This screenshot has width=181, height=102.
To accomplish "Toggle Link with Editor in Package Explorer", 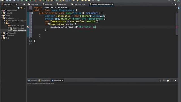I will [x=21, y=8].
